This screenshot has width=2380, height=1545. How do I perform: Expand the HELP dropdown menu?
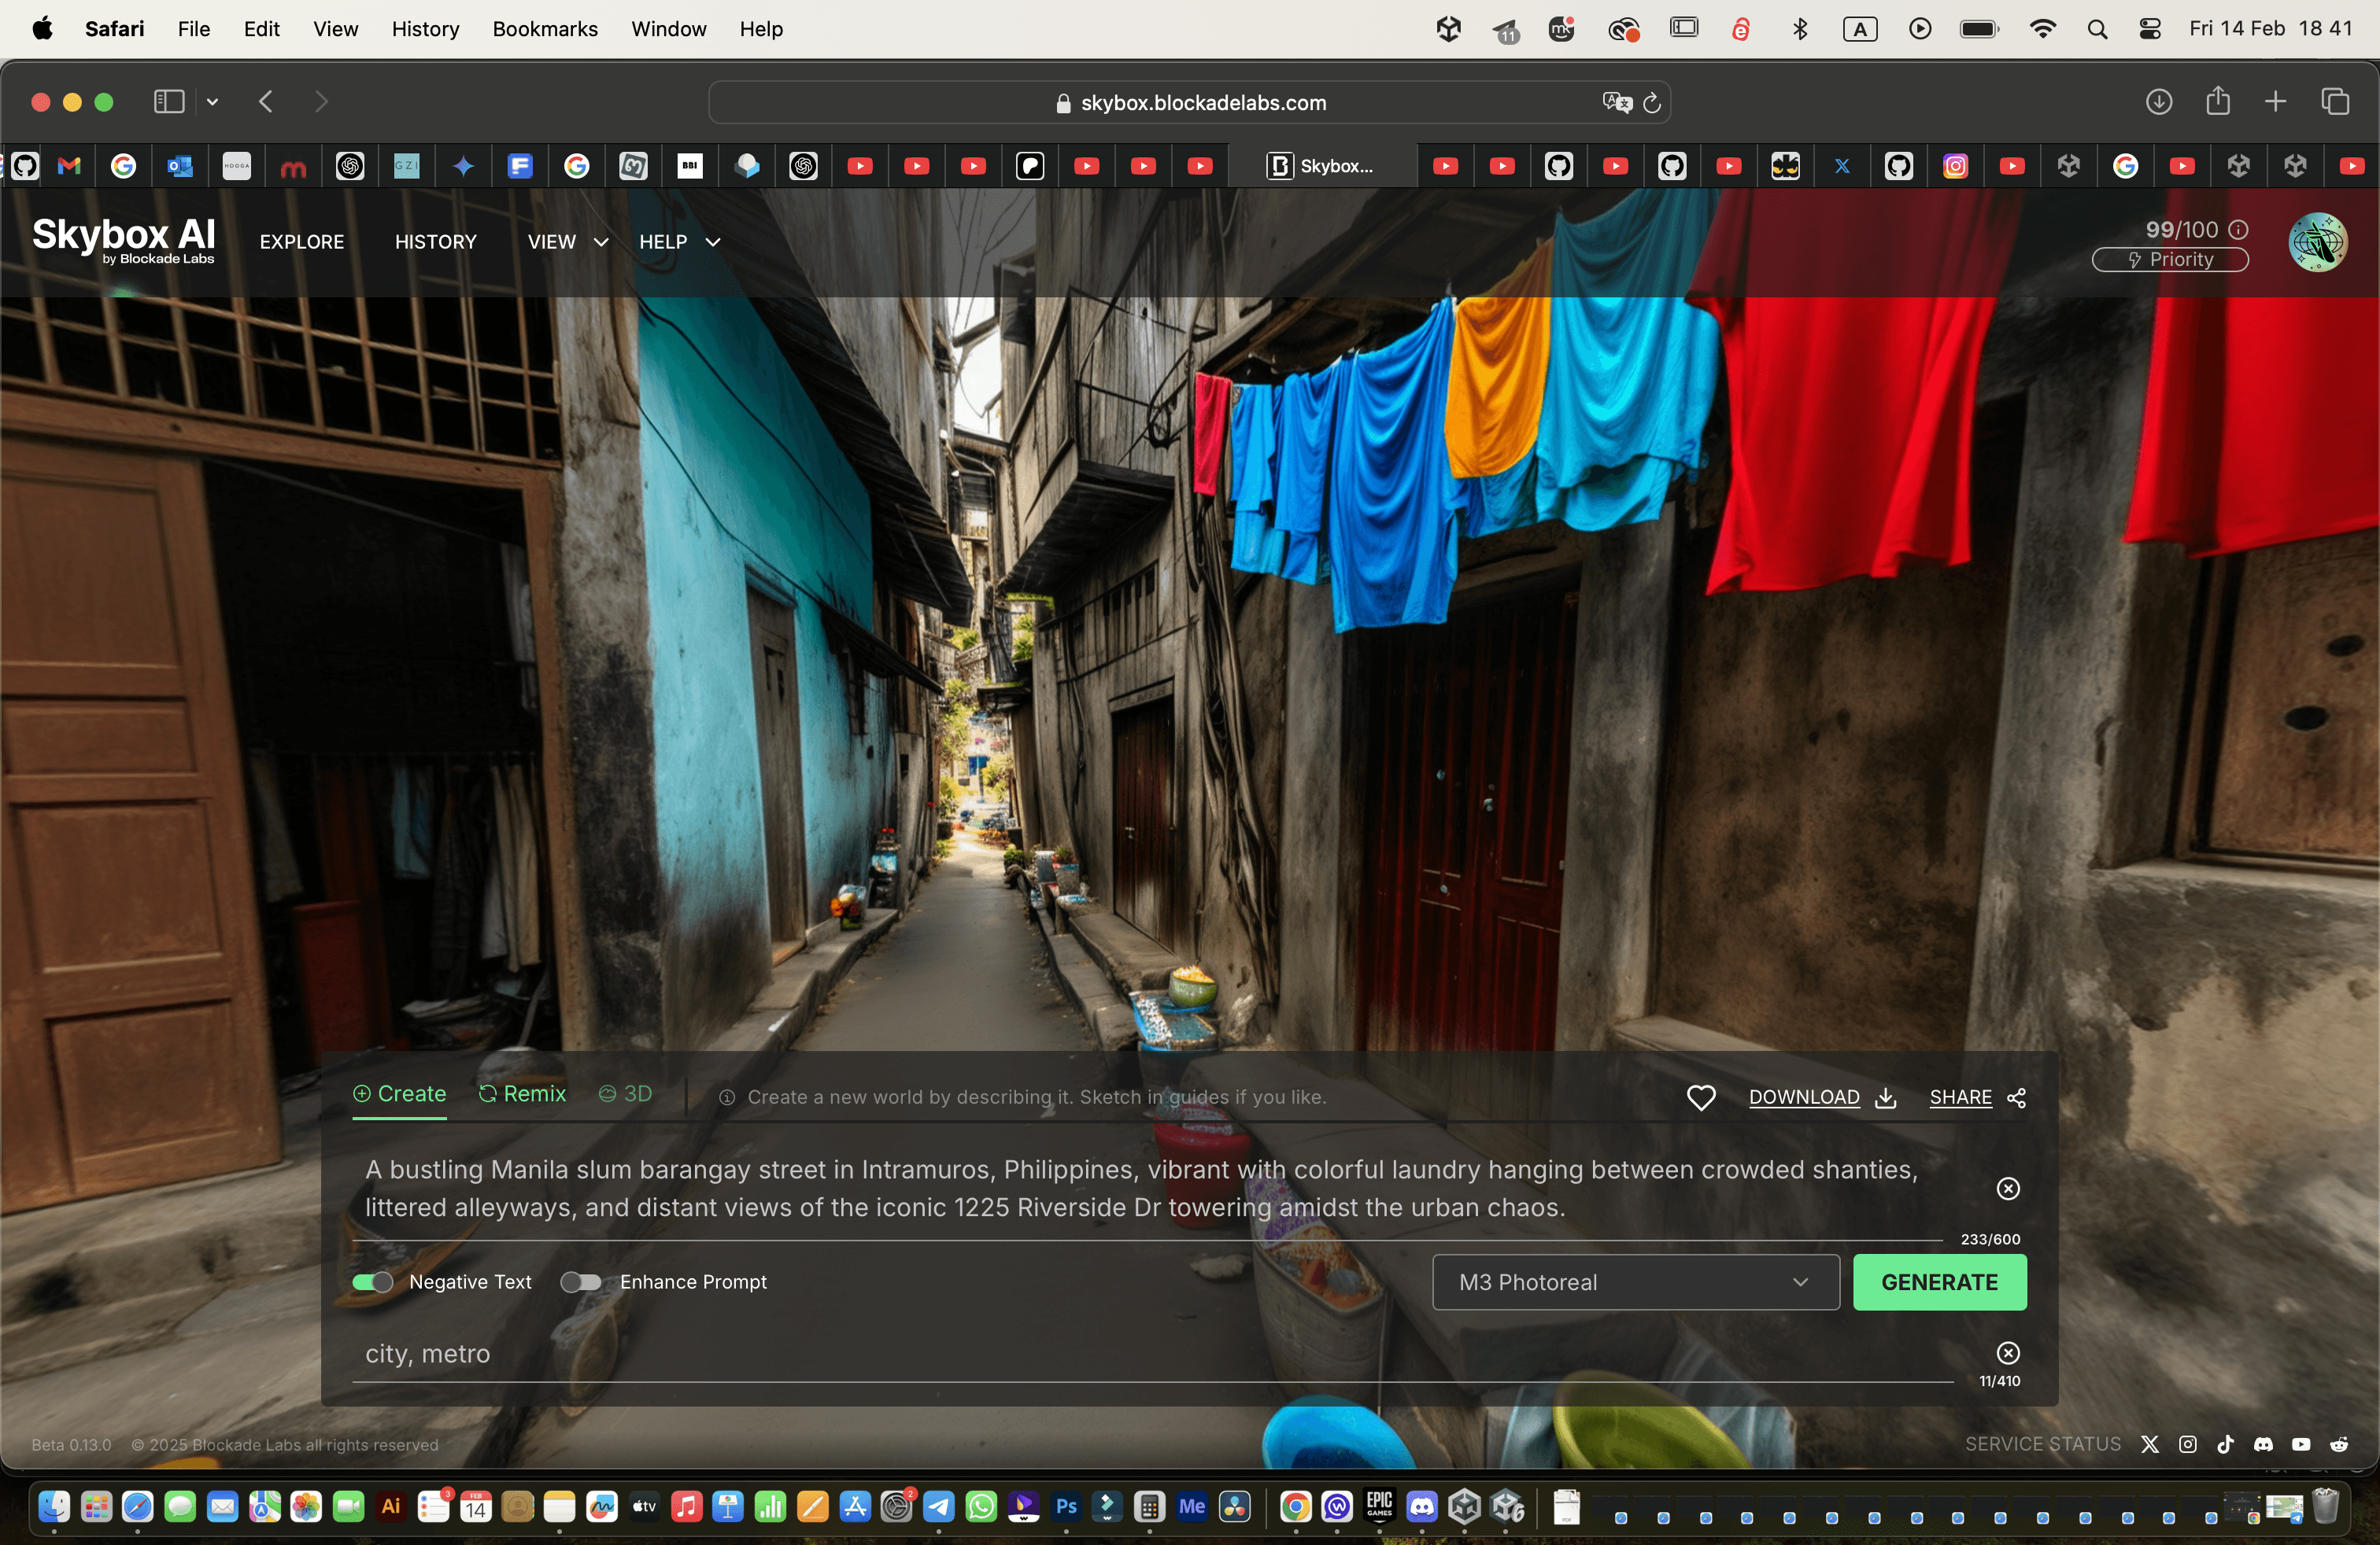[x=680, y=242]
